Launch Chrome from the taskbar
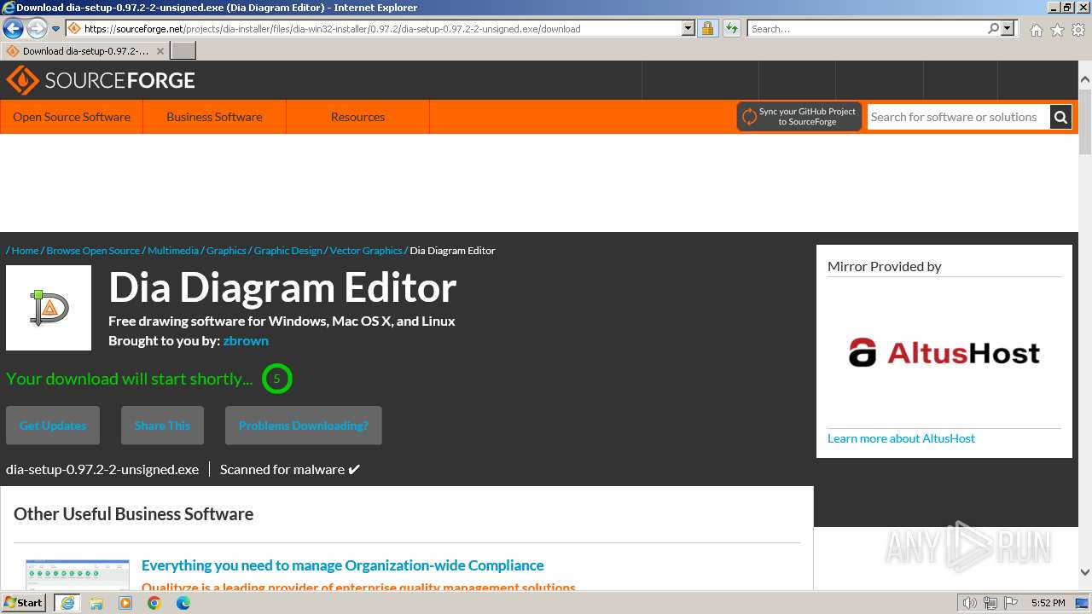The height and width of the screenshot is (614, 1092). pos(154,603)
